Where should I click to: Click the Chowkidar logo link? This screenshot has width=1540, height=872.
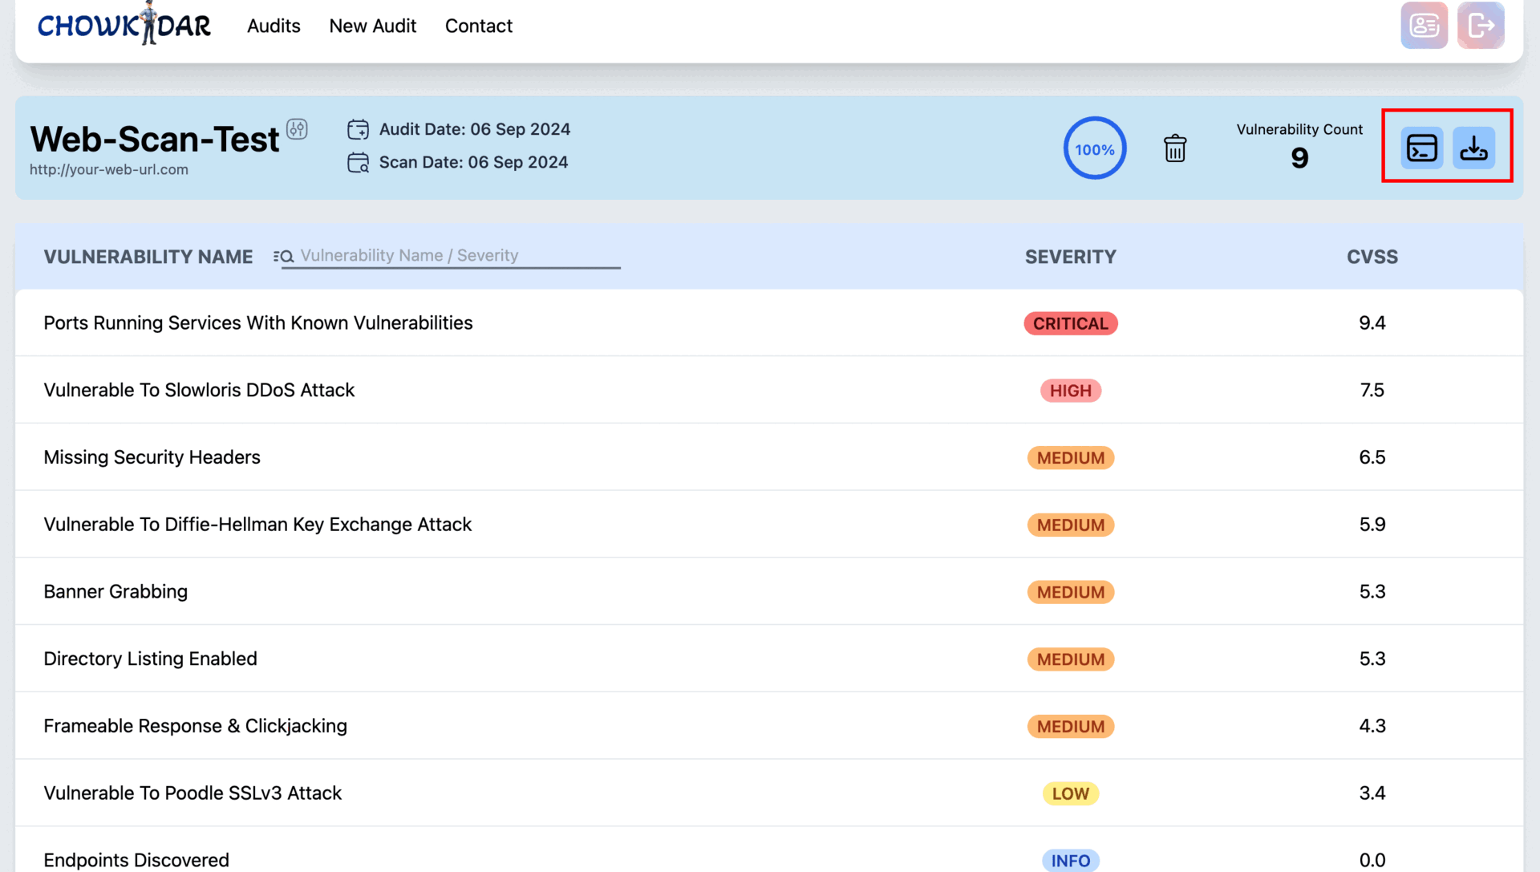coord(122,24)
